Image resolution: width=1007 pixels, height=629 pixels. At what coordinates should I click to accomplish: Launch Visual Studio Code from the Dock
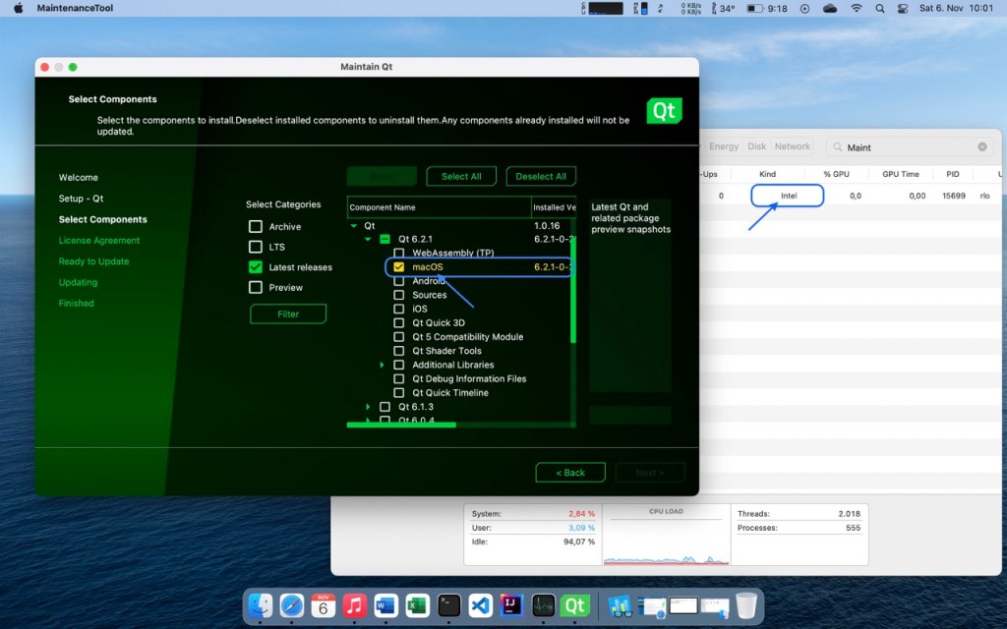coord(480,605)
